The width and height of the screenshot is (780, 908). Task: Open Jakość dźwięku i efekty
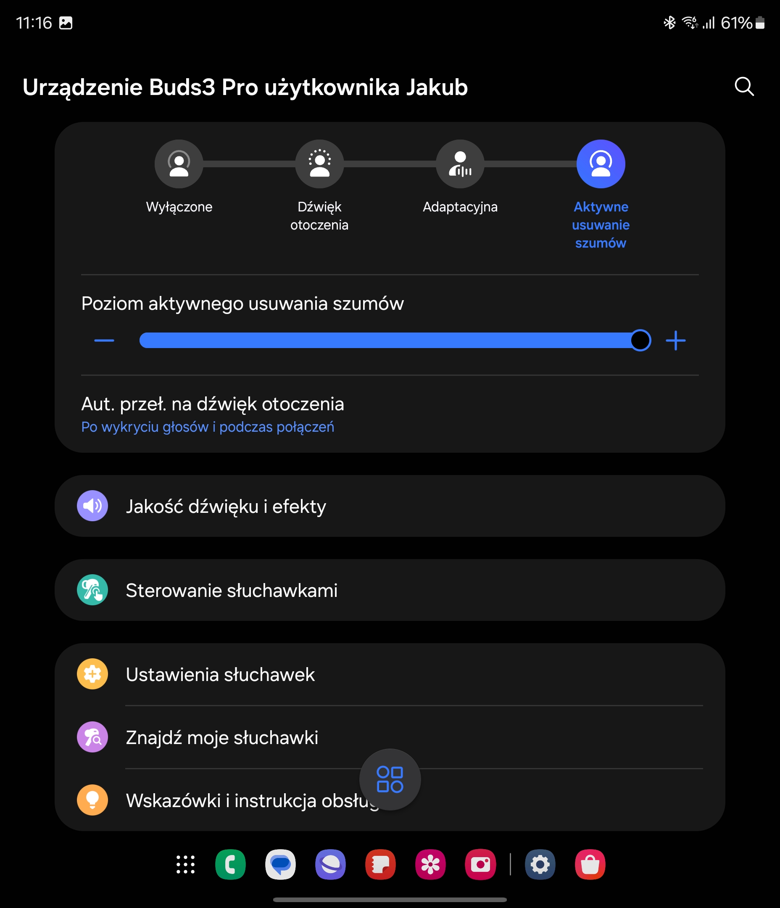(390, 506)
